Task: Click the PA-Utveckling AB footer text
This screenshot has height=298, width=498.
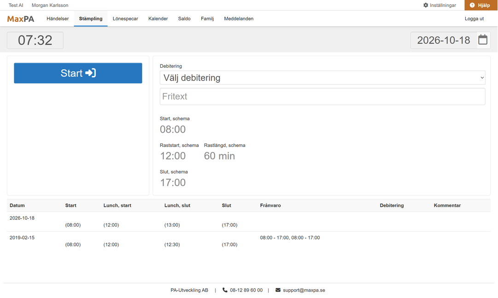Action: 189,290
